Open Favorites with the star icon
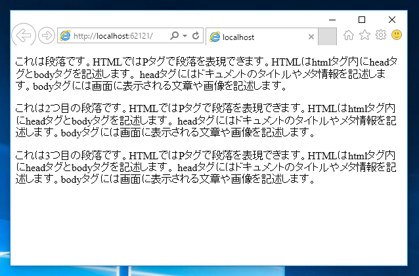419x276 pixels. [x=364, y=35]
